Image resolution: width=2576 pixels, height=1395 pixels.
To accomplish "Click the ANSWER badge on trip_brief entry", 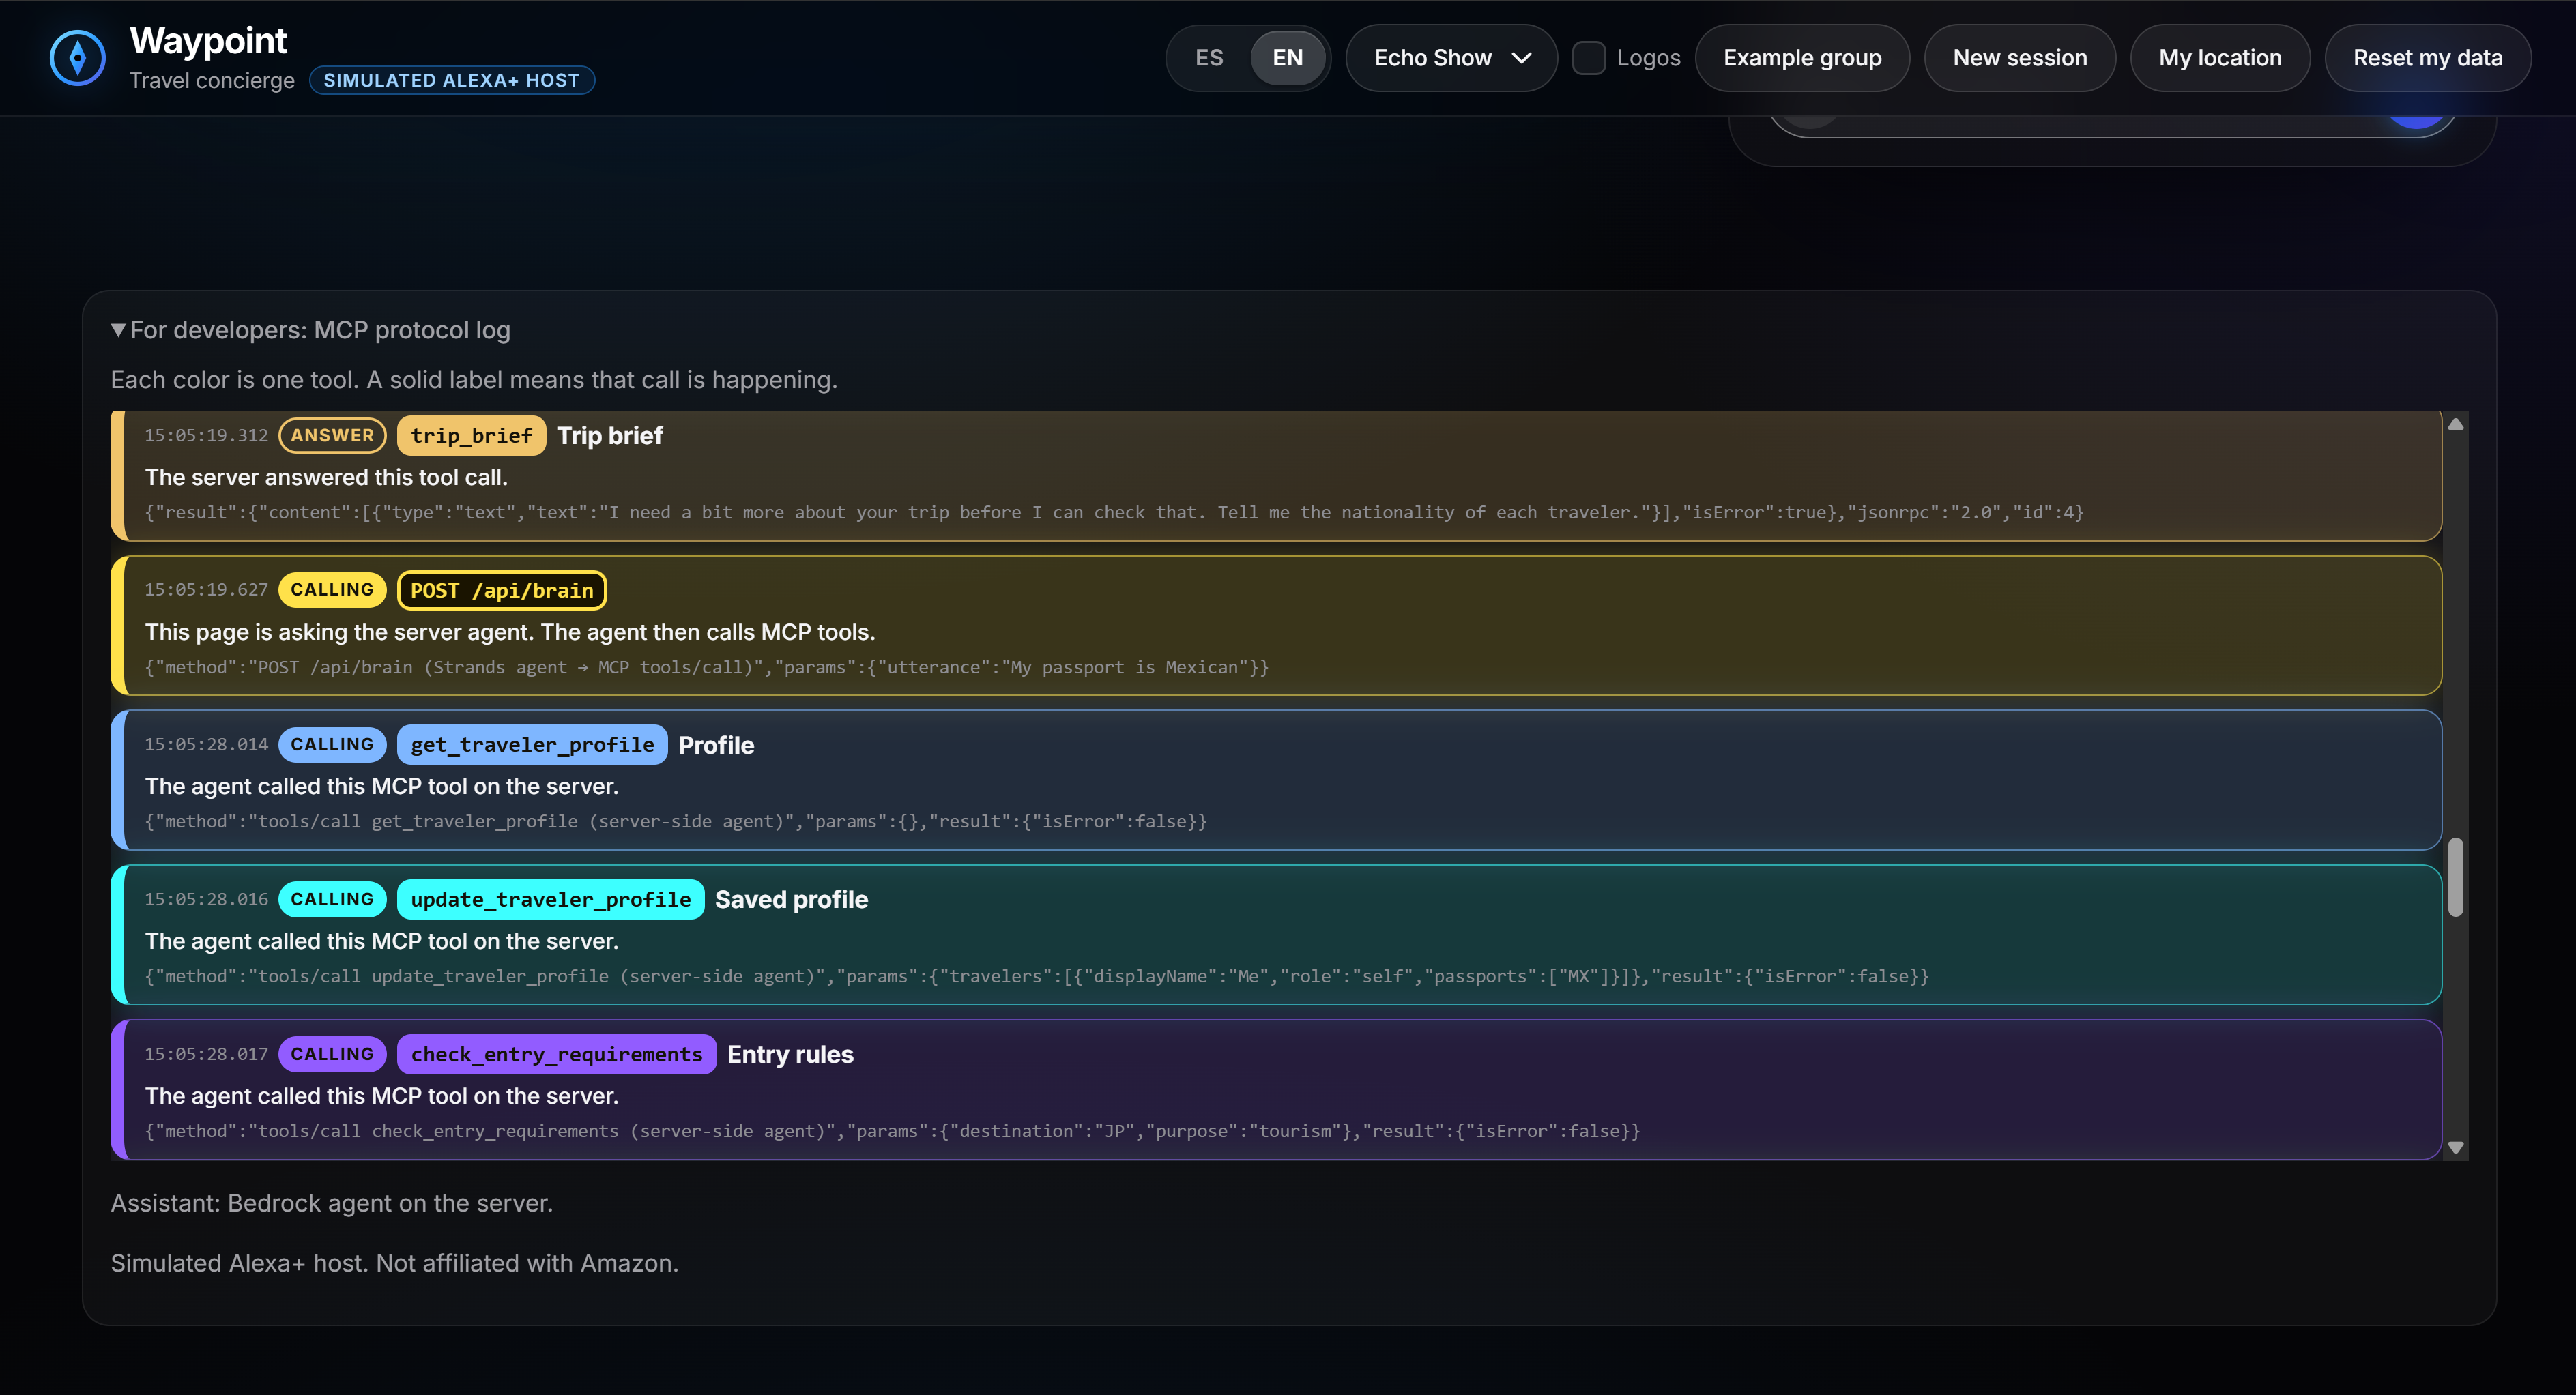I will click(332, 435).
